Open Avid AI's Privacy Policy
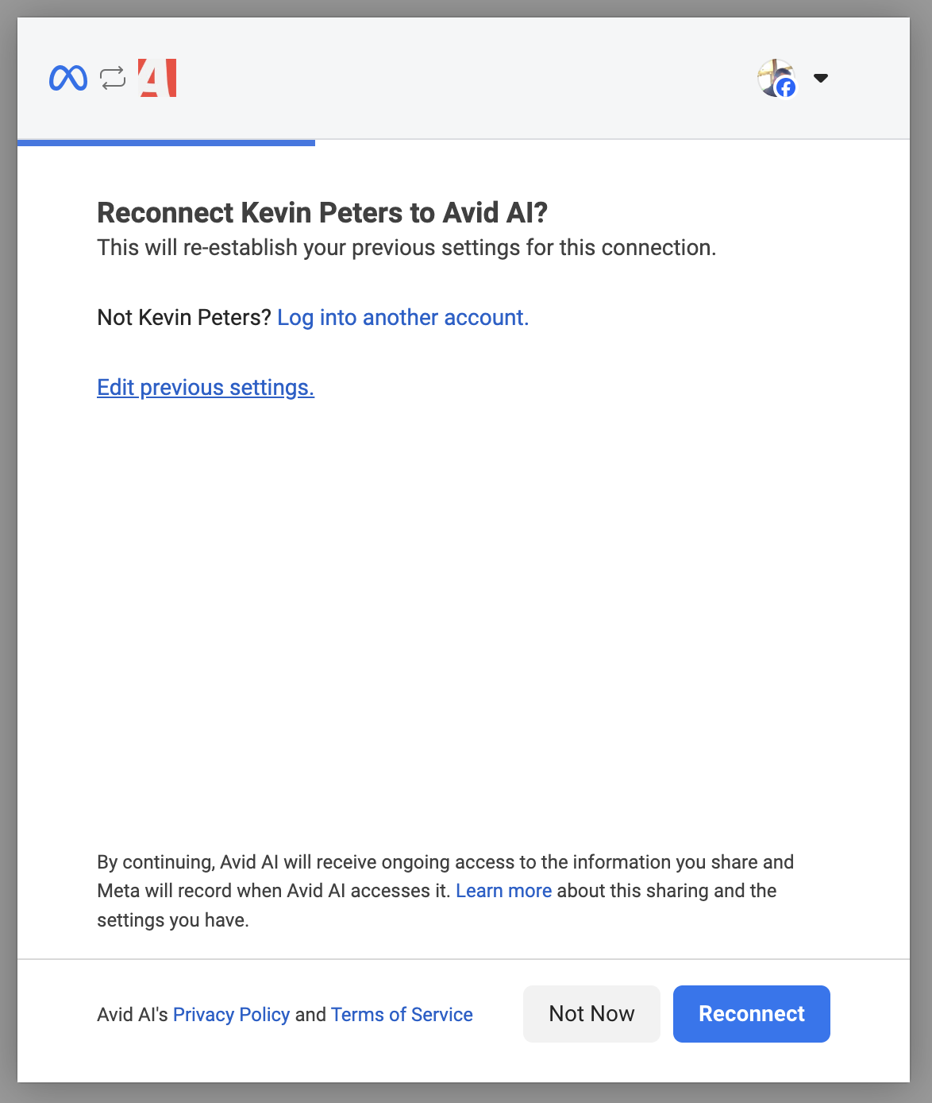Image resolution: width=932 pixels, height=1103 pixels. (231, 1015)
